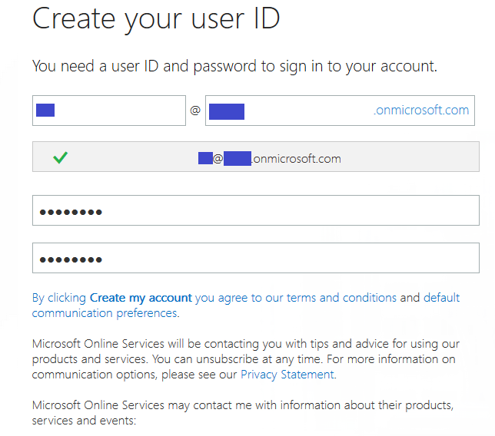Viewport: 495px width, 436px height.
Task: Click the @ symbol between the fields
Action: (195, 111)
